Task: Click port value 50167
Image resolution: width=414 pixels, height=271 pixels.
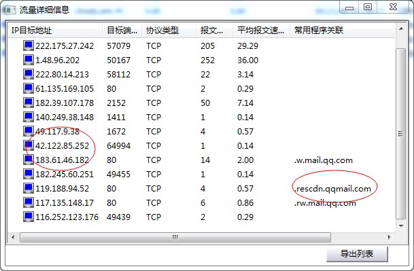Action: (118, 60)
